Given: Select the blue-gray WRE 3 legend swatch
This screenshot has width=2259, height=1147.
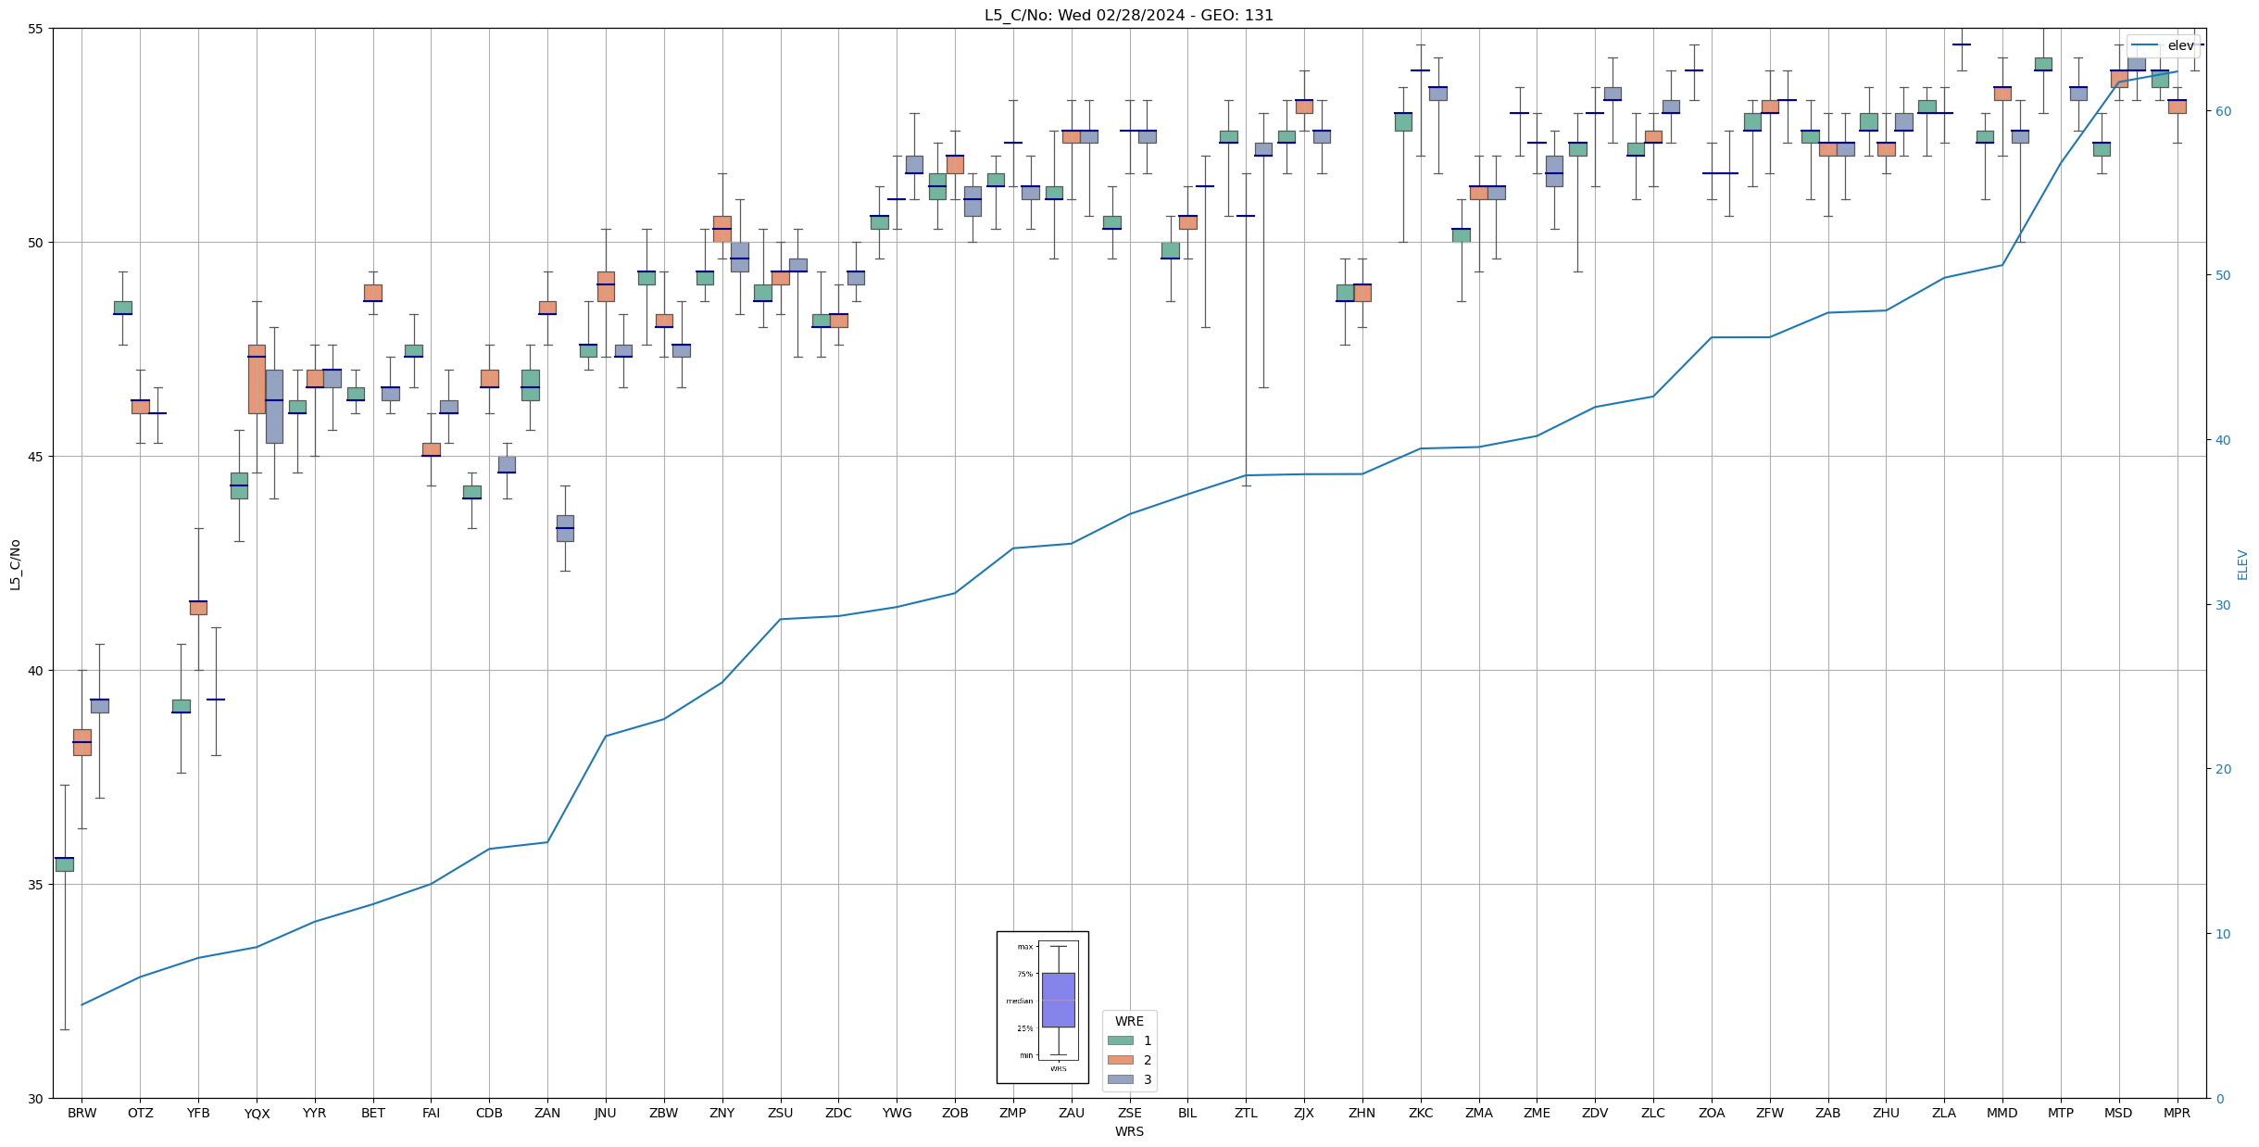Looking at the screenshot, I should point(1120,1079).
